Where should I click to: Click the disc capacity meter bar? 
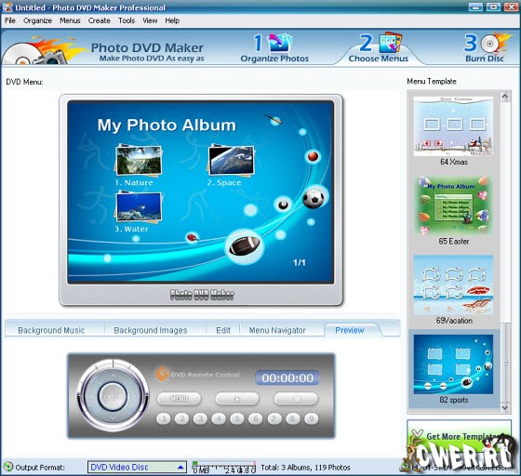(x=224, y=467)
